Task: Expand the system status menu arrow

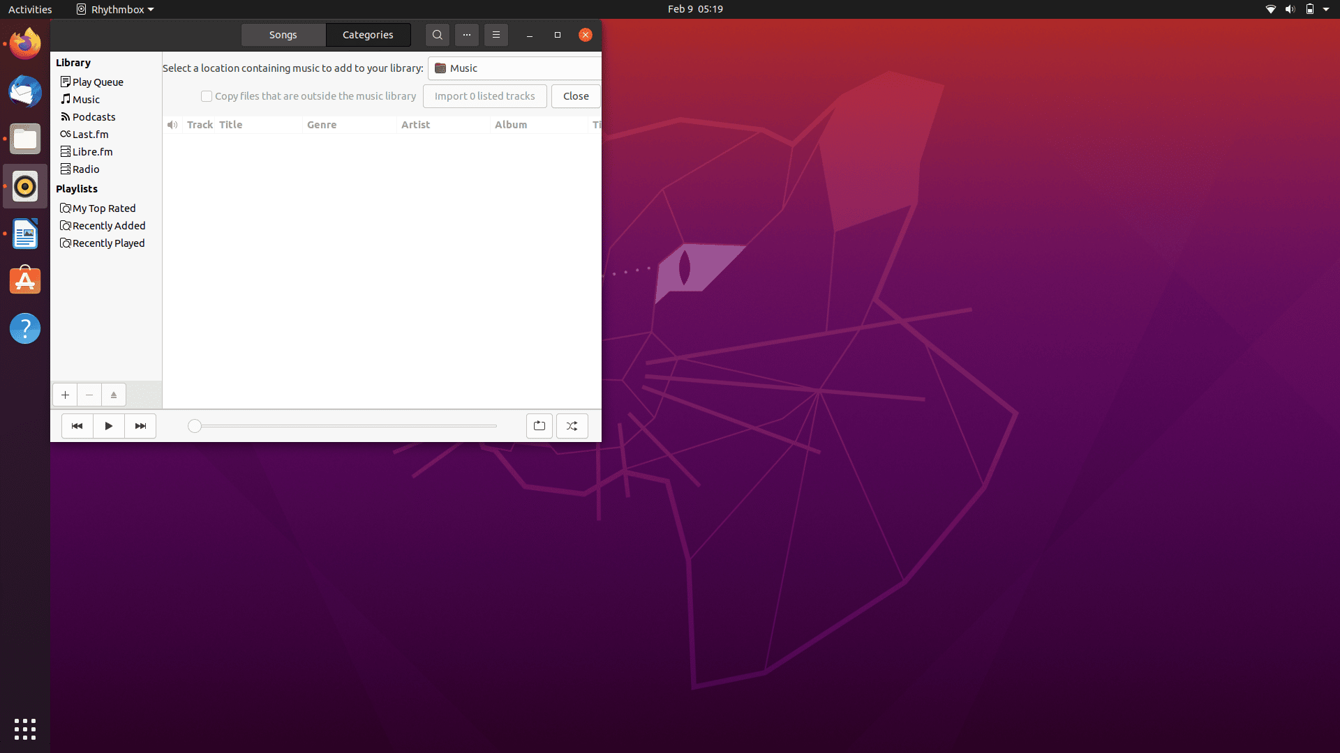Action: click(x=1326, y=9)
